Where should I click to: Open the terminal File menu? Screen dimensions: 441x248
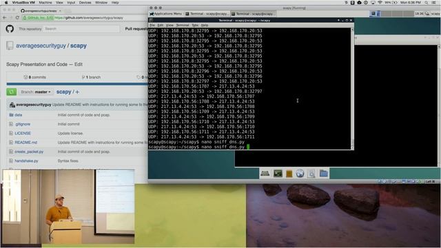coord(152,25)
